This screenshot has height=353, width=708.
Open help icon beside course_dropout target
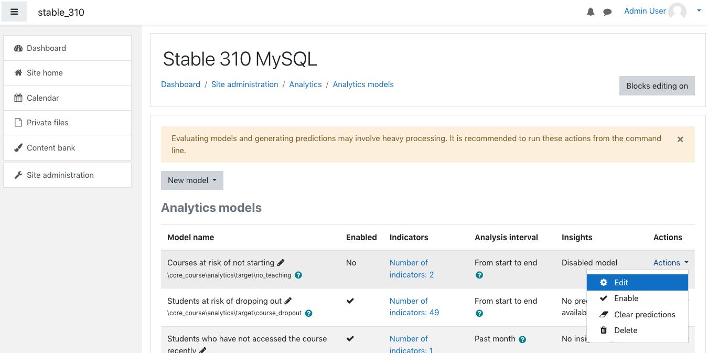[x=309, y=313]
